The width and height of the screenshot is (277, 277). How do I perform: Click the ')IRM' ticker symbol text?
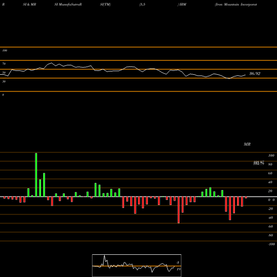[x=182, y=4]
